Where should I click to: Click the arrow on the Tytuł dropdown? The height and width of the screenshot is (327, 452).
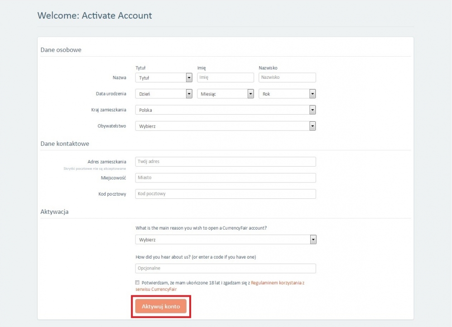click(189, 78)
